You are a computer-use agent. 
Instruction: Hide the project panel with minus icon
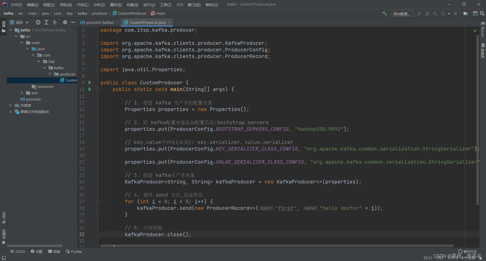[x=73, y=22]
